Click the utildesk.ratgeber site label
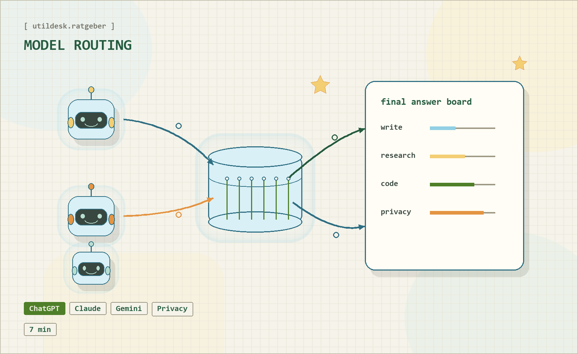This screenshot has height=354, width=578. [69, 26]
